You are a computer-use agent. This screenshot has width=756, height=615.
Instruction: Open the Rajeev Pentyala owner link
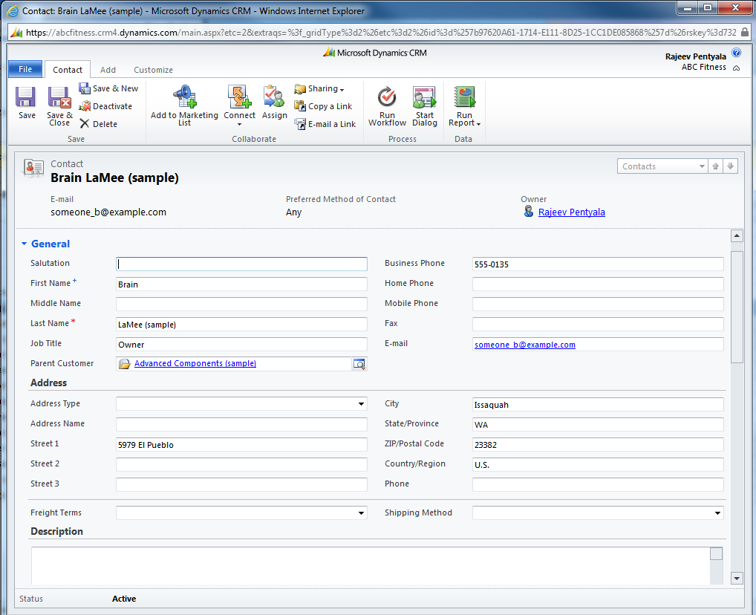[571, 212]
